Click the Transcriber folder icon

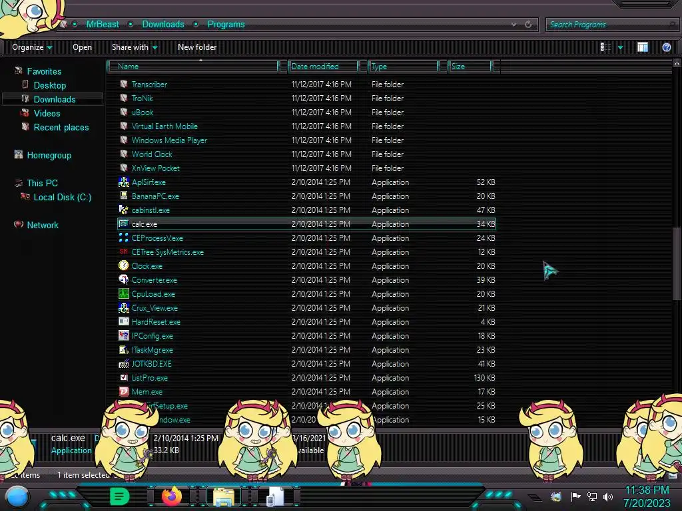tap(123, 84)
